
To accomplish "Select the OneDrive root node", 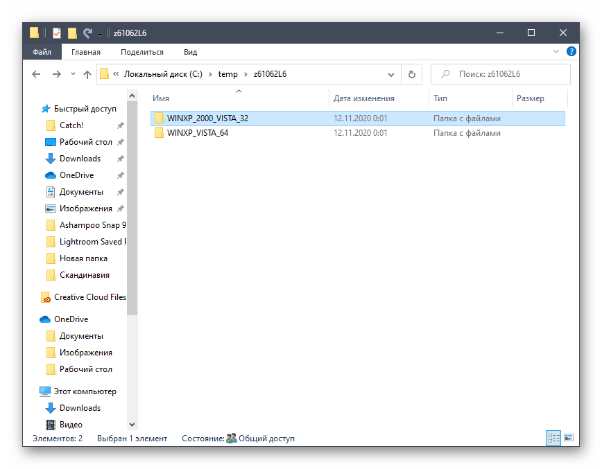I will tap(71, 319).
